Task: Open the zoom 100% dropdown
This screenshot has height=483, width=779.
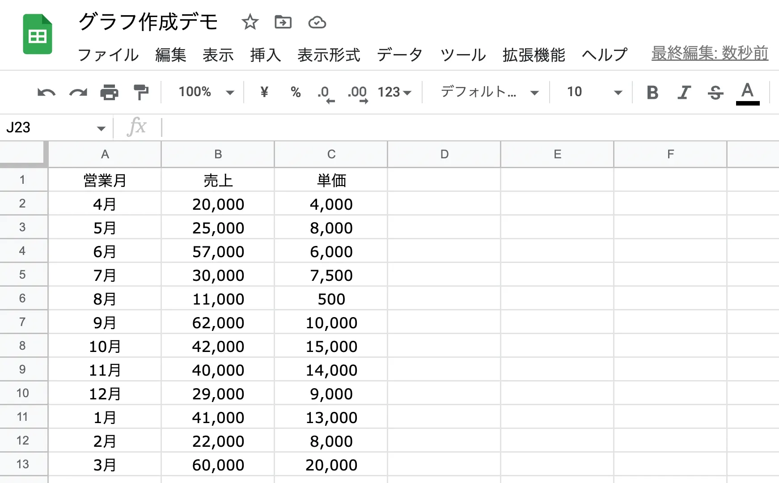Action: (206, 92)
